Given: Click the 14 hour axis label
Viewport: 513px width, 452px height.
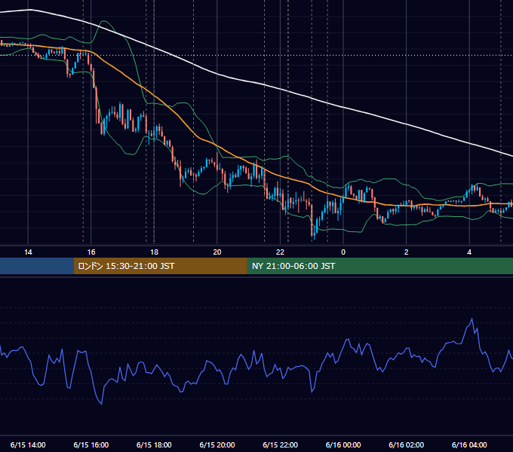Looking at the screenshot, I should (x=28, y=252).
